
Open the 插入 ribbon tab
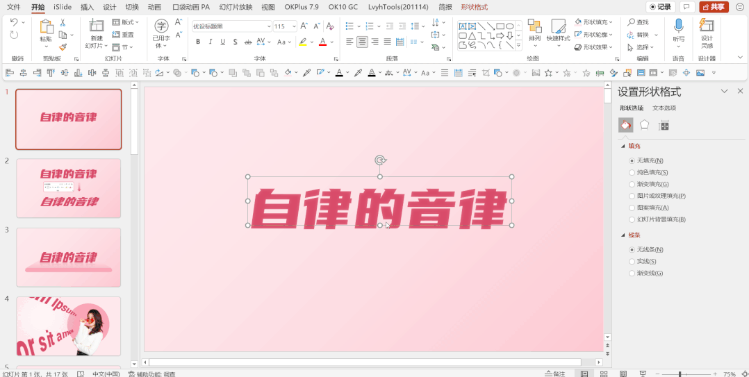(x=87, y=7)
